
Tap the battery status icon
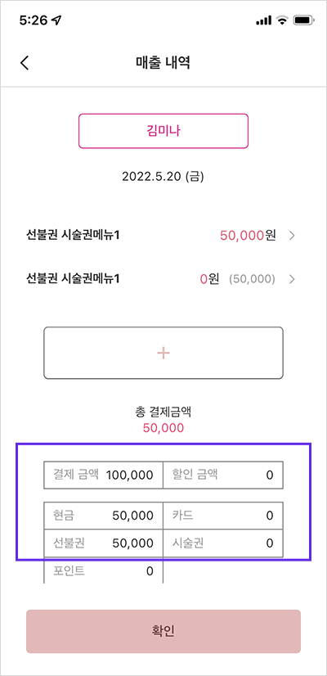coord(304,20)
